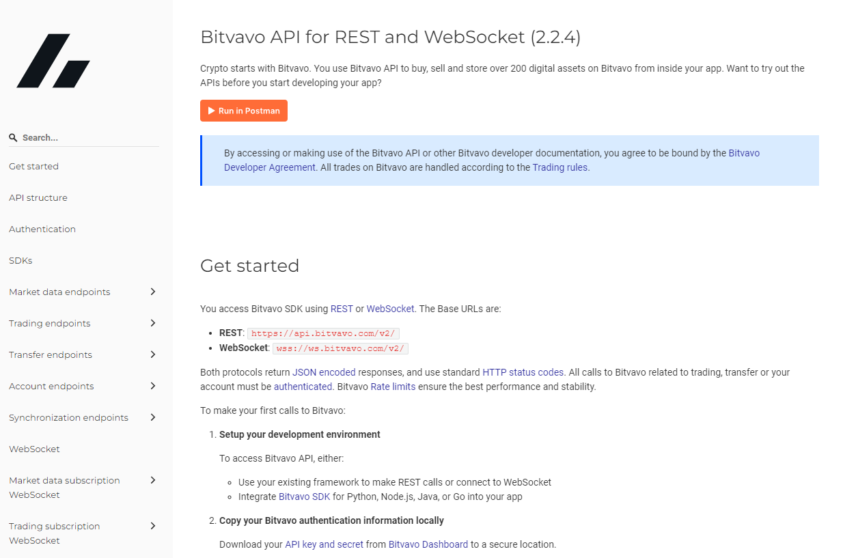The image size is (843, 558).
Task: Go to API structure section
Action: point(38,197)
